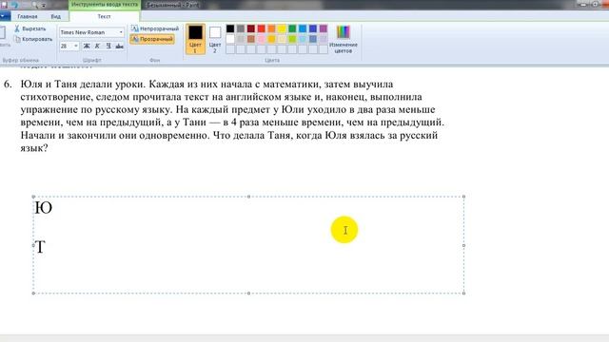Switch to the Главная tab

28,16
